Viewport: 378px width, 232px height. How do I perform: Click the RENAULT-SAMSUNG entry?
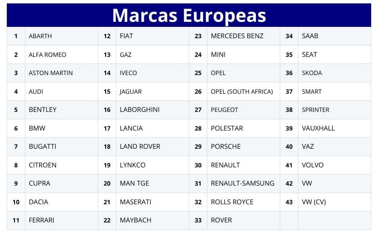pyautogui.click(x=242, y=183)
